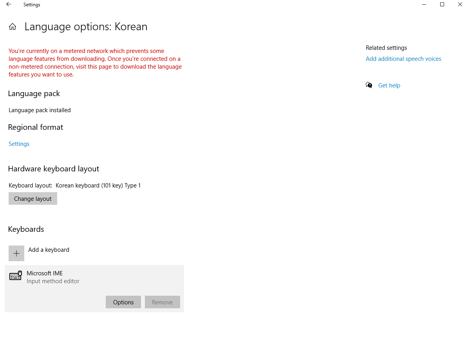The image size is (468, 362).
Task: Click the disabled Remove button
Action: [163, 302]
